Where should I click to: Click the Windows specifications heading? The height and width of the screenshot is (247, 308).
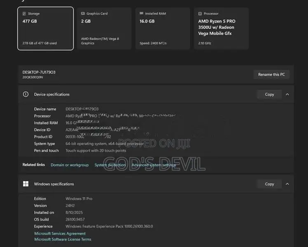pos(54,184)
